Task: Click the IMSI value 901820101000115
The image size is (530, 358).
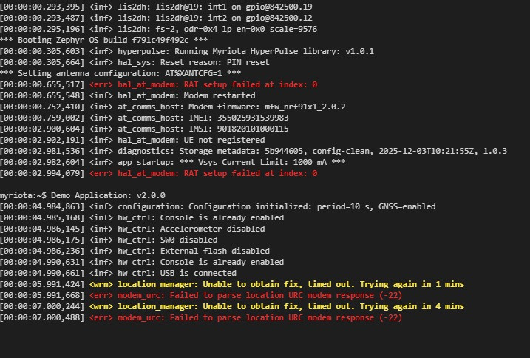Action: point(252,129)
